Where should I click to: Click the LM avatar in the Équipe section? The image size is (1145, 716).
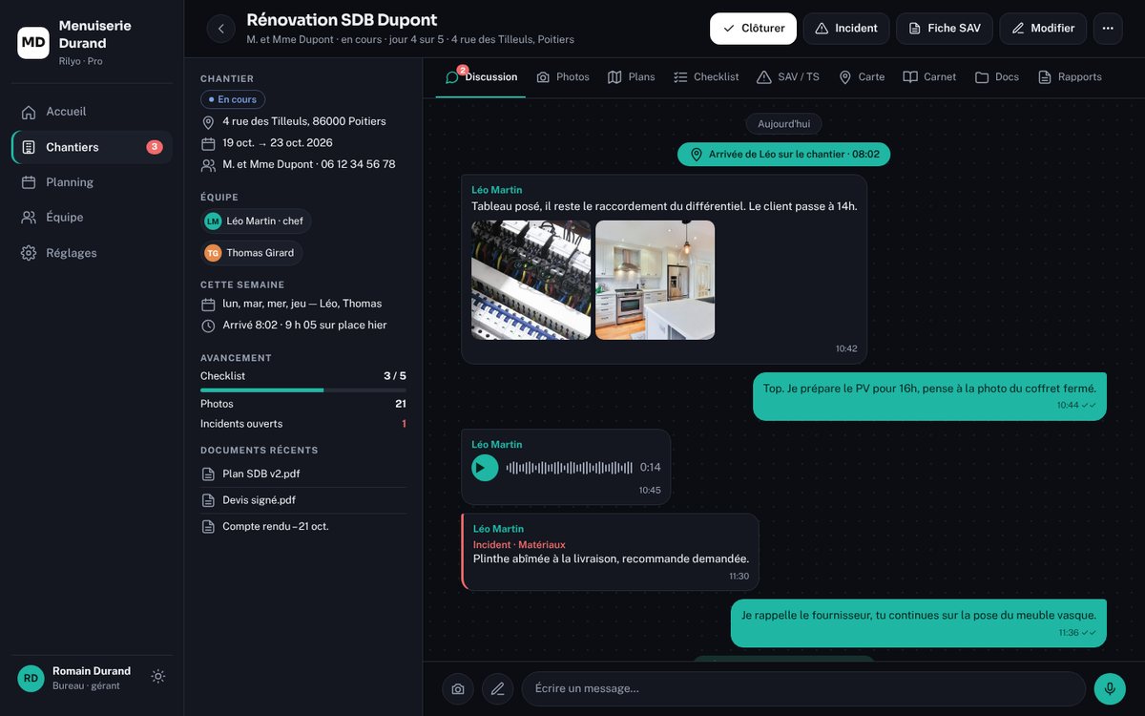[213, 221]
